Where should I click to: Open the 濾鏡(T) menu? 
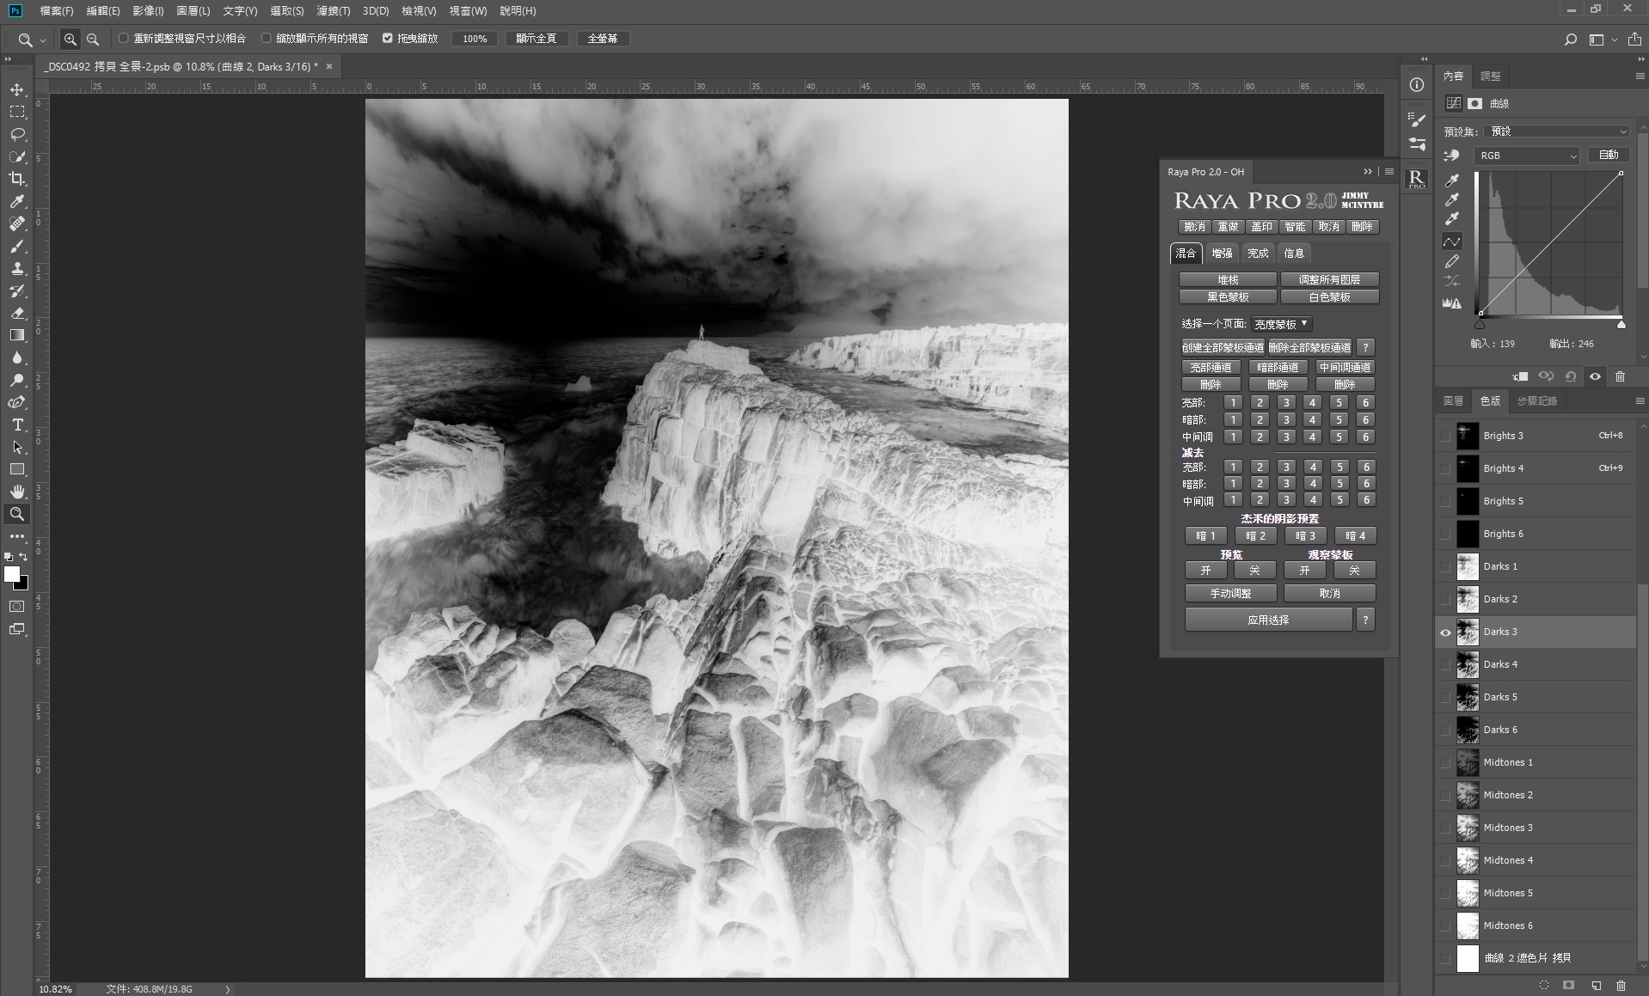[333, 11]
